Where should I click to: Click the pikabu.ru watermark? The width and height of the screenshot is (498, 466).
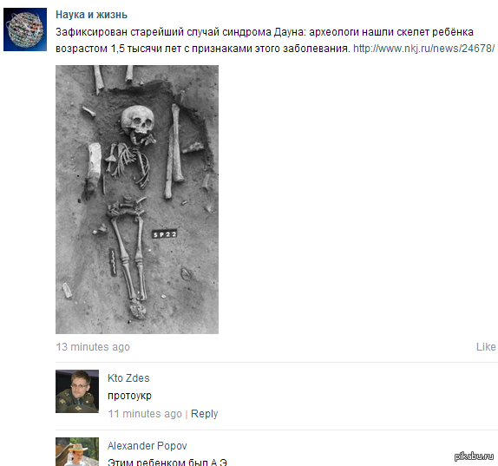pyautogui.click(x=474, y=456)
